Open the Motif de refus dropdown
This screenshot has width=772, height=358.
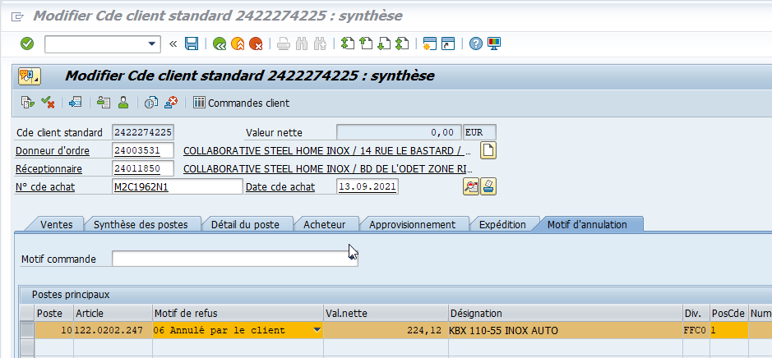click(317, 330)
